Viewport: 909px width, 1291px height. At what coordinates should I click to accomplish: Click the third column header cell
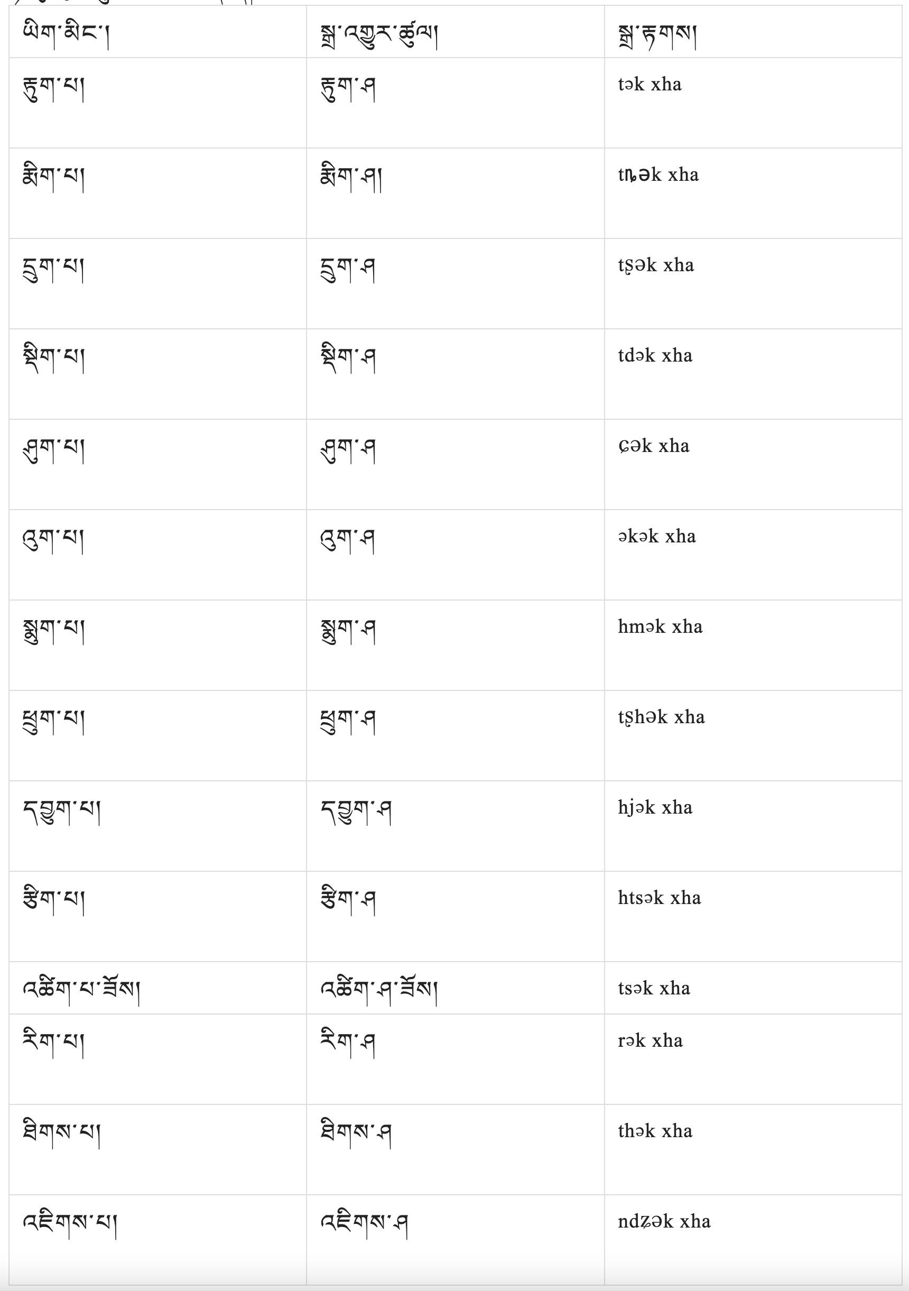753,32
